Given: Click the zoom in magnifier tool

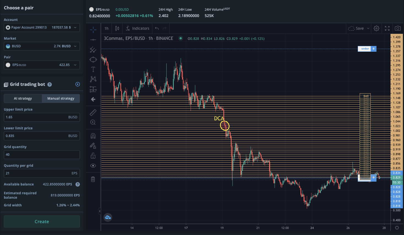Looking at the screenshot, I should (93, 122).
